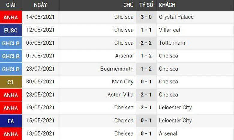Click the Arsenal home team on 01/08/2021
Screen dimensions: 234x140
(x=124, y=56)
